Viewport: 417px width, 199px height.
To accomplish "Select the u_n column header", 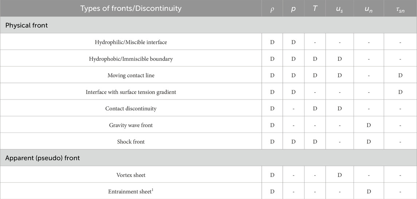I will pyautogui.click(x=369, y=9).
